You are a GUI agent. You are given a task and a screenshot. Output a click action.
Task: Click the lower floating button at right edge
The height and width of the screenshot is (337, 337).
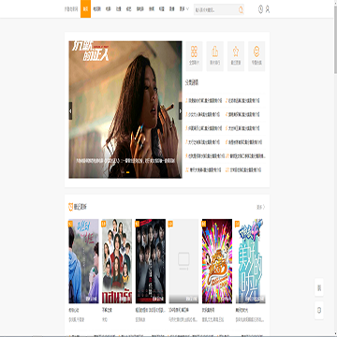(x=319, y=310)
